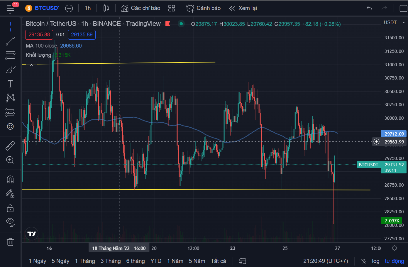
Task: Select the ruler measure tool
Action: point(10,146)
